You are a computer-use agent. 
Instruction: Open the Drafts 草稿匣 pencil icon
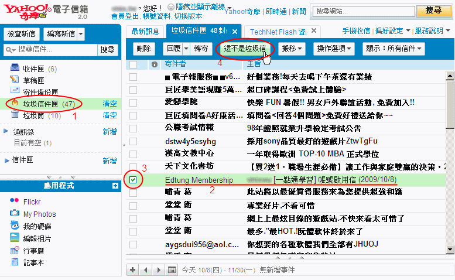tap(15, 79)
